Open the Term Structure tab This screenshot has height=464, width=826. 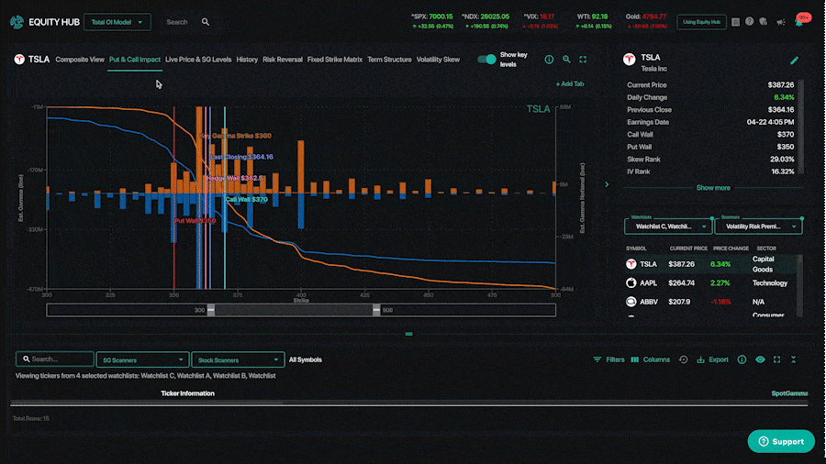(x=389, y=60)
